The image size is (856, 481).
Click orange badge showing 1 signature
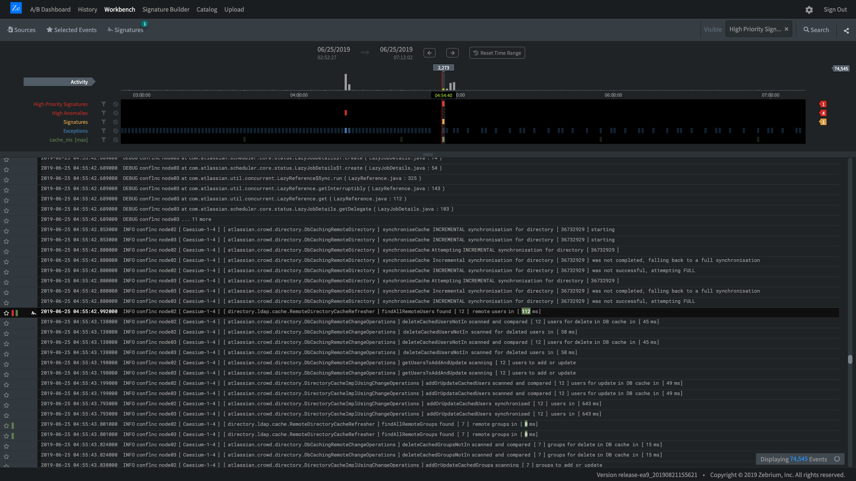pyautogui.click(x=823, y=122)
